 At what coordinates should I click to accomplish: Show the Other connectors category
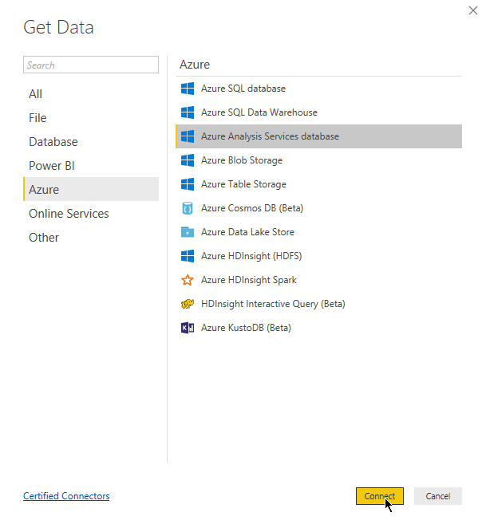pos(44,238)
